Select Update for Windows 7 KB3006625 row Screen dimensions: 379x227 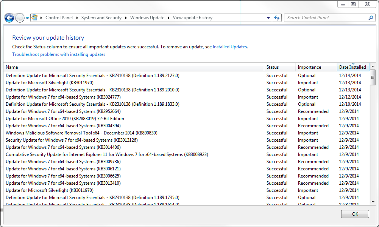pyautogui.click(x=186, y=176)
